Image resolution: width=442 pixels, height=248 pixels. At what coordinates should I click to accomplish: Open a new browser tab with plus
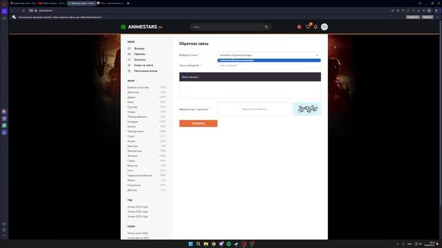pyautogui.click(x=128, y=3)
